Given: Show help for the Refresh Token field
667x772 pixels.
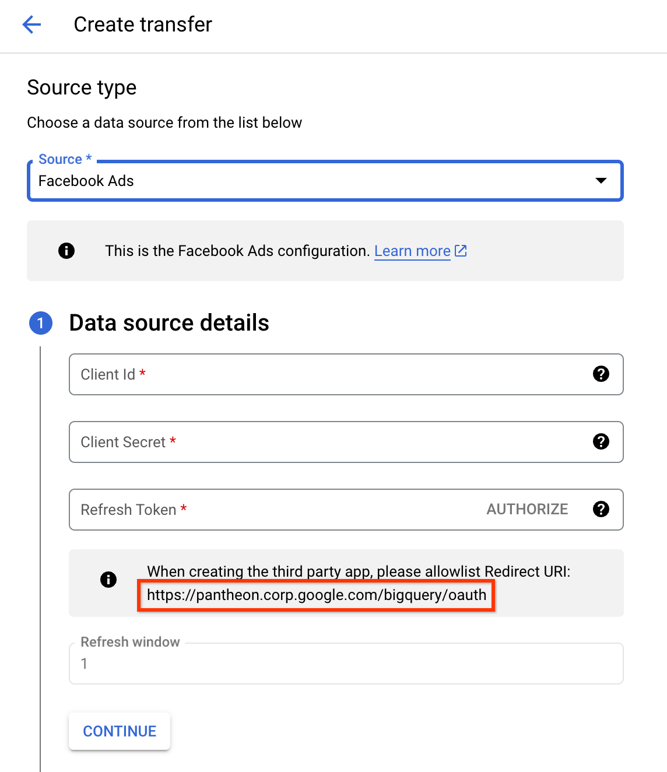Looking at the screenshot, I should (x=601, y=510).
